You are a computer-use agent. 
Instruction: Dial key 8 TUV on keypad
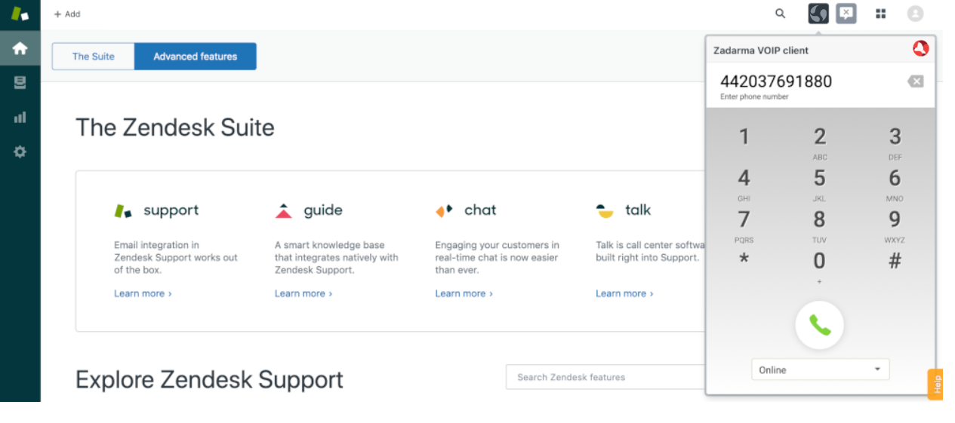(x=820, y=226)
